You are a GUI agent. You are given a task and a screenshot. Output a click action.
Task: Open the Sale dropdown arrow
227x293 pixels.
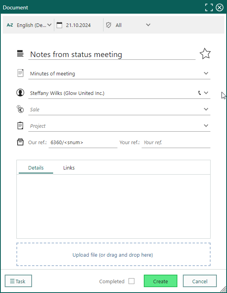pyautogui.click(x=206, y=109)
